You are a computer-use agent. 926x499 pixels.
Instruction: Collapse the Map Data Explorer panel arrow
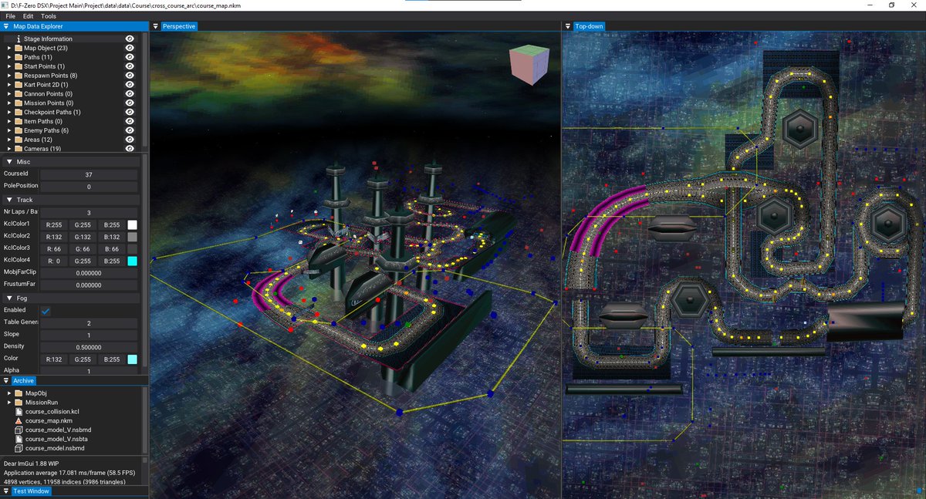pos(6,26)
